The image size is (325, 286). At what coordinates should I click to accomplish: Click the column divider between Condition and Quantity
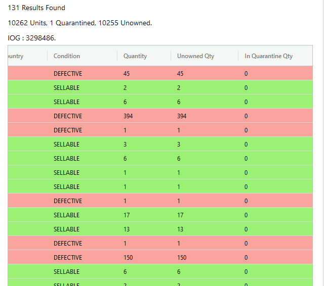117,56
